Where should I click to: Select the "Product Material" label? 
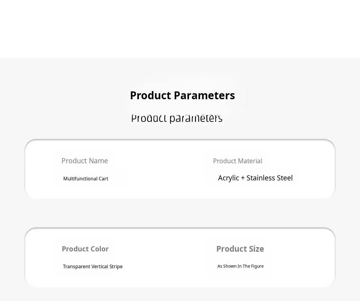(x=237, y=161)
